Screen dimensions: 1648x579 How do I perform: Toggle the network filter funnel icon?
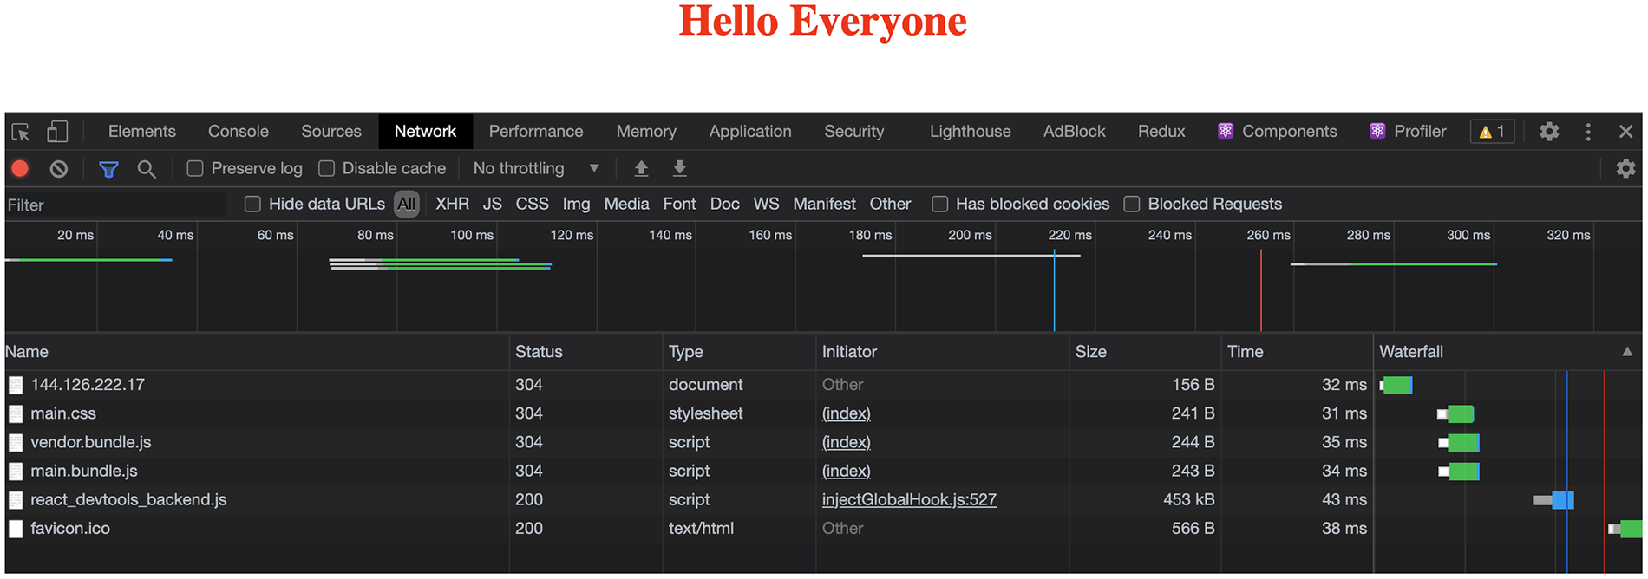108,169
